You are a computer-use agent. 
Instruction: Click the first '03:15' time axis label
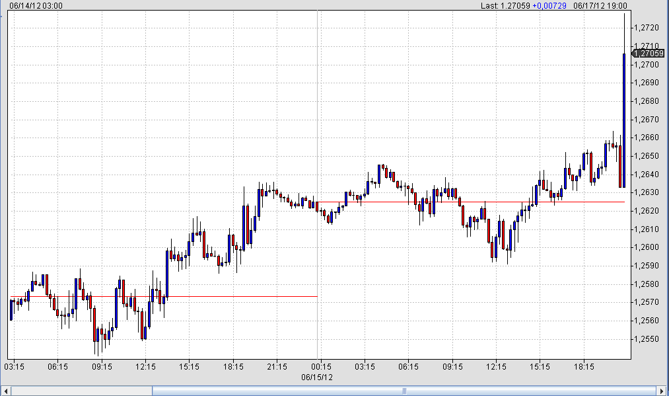pyautogui.click(x=14, y=366)
